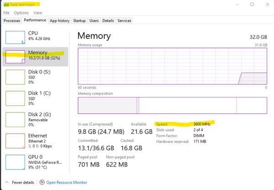This screenshot has height=190, width=274.
Task: Switch to the Processes tab
Action: click(12, 21)
